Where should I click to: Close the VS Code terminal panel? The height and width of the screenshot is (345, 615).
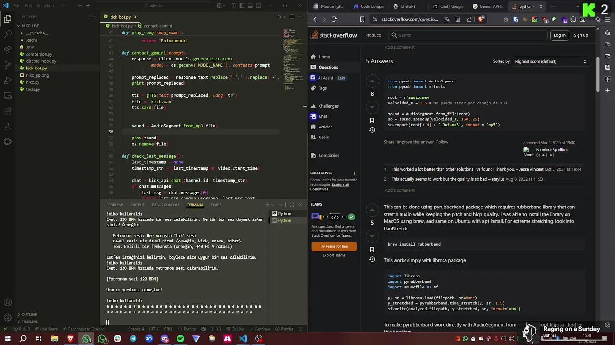(300, 205)
